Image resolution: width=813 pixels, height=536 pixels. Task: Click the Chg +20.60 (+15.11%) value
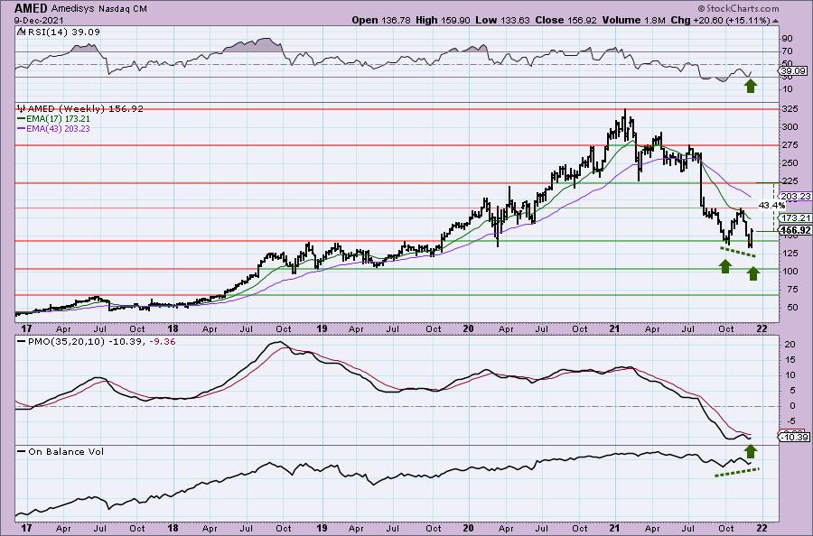(721, 20)
